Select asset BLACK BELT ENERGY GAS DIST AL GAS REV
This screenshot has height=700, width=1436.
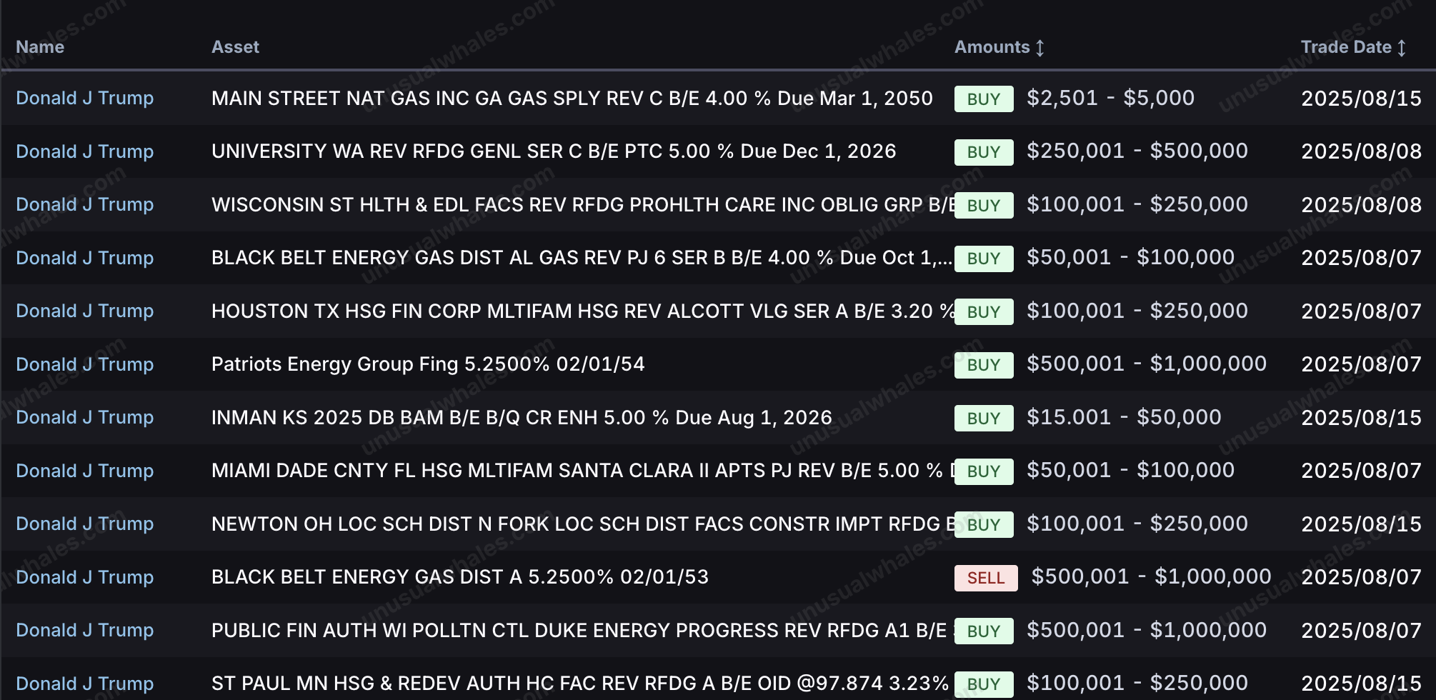582,258
